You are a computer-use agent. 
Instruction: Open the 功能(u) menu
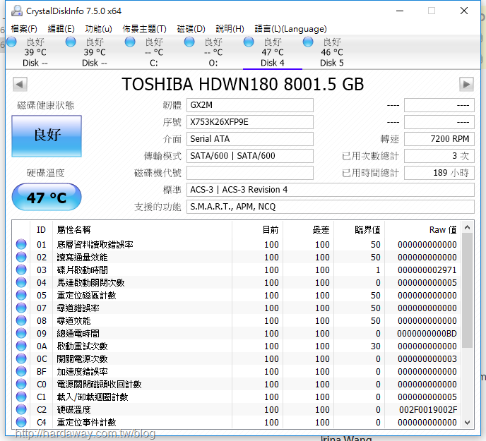coord(98,29)
